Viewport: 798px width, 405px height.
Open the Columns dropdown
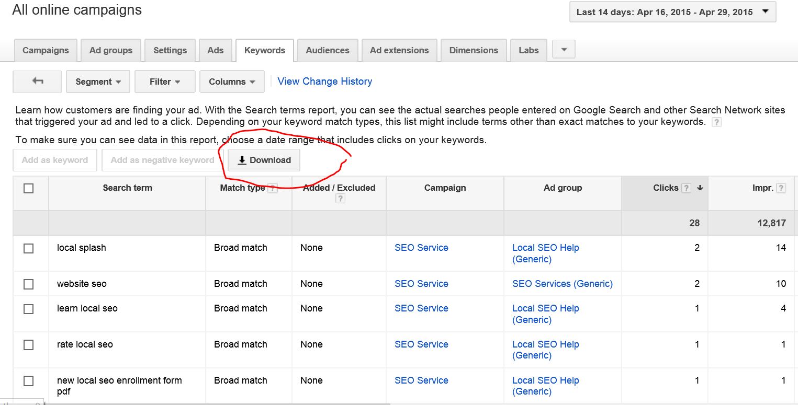(x=232, y=82)
